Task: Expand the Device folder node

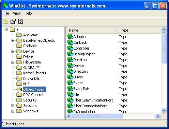Action: pyautogui.click(x=13, y=51)
